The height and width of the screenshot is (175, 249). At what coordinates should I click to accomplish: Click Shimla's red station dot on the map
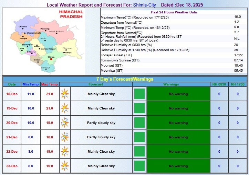click(51, 59)
